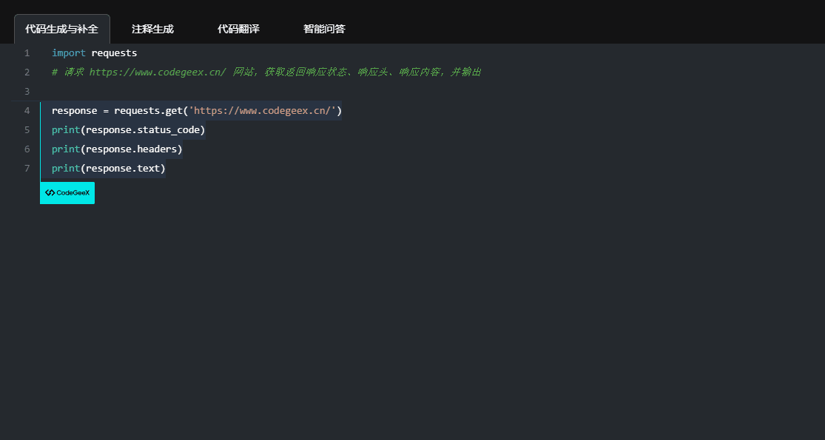This screenshot has height=440, width=825.
Task: Select the 代码翻译 tab
Action: coord(238,29)
